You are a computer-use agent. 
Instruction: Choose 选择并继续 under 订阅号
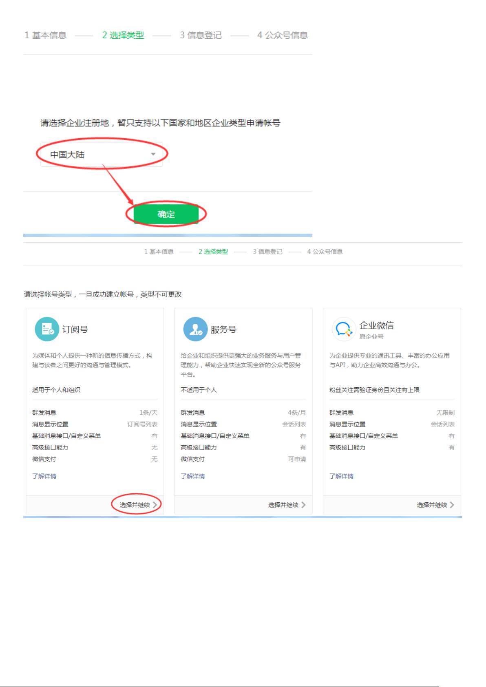pos(135,505)
